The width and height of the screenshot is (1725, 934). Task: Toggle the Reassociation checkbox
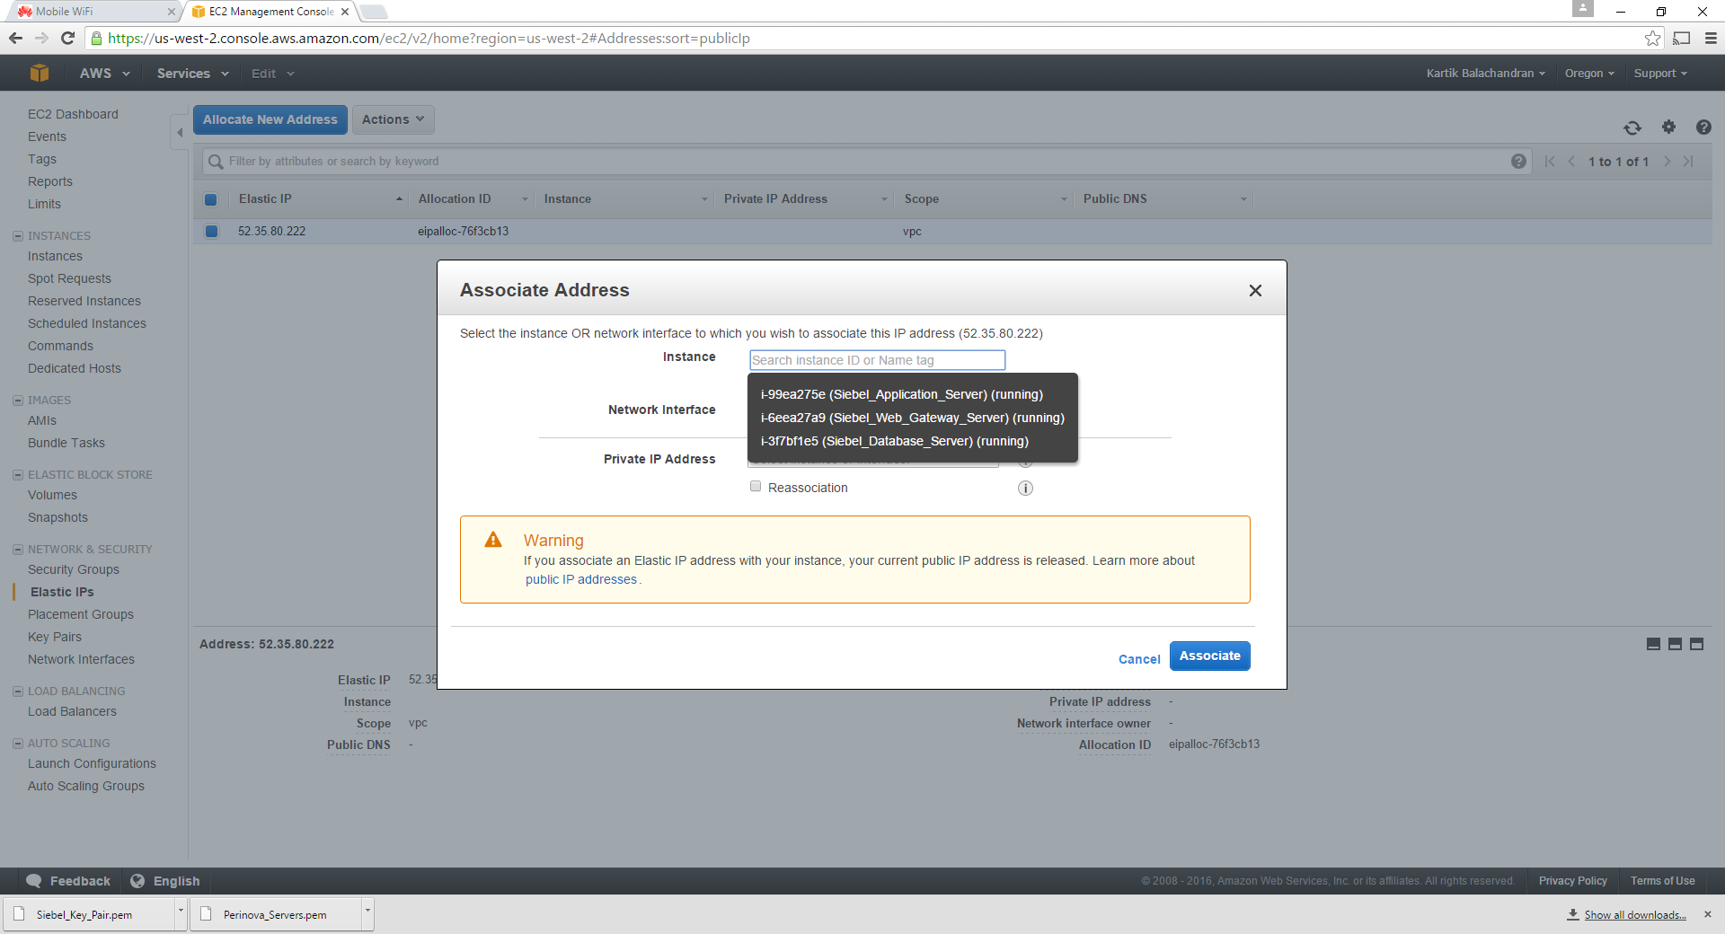(x=756, y=486)
